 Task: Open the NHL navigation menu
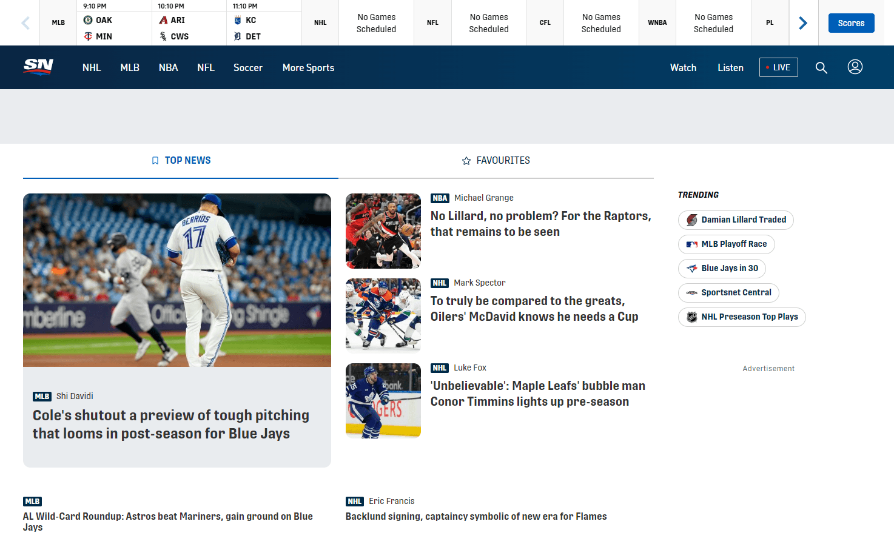click(92, 67)
